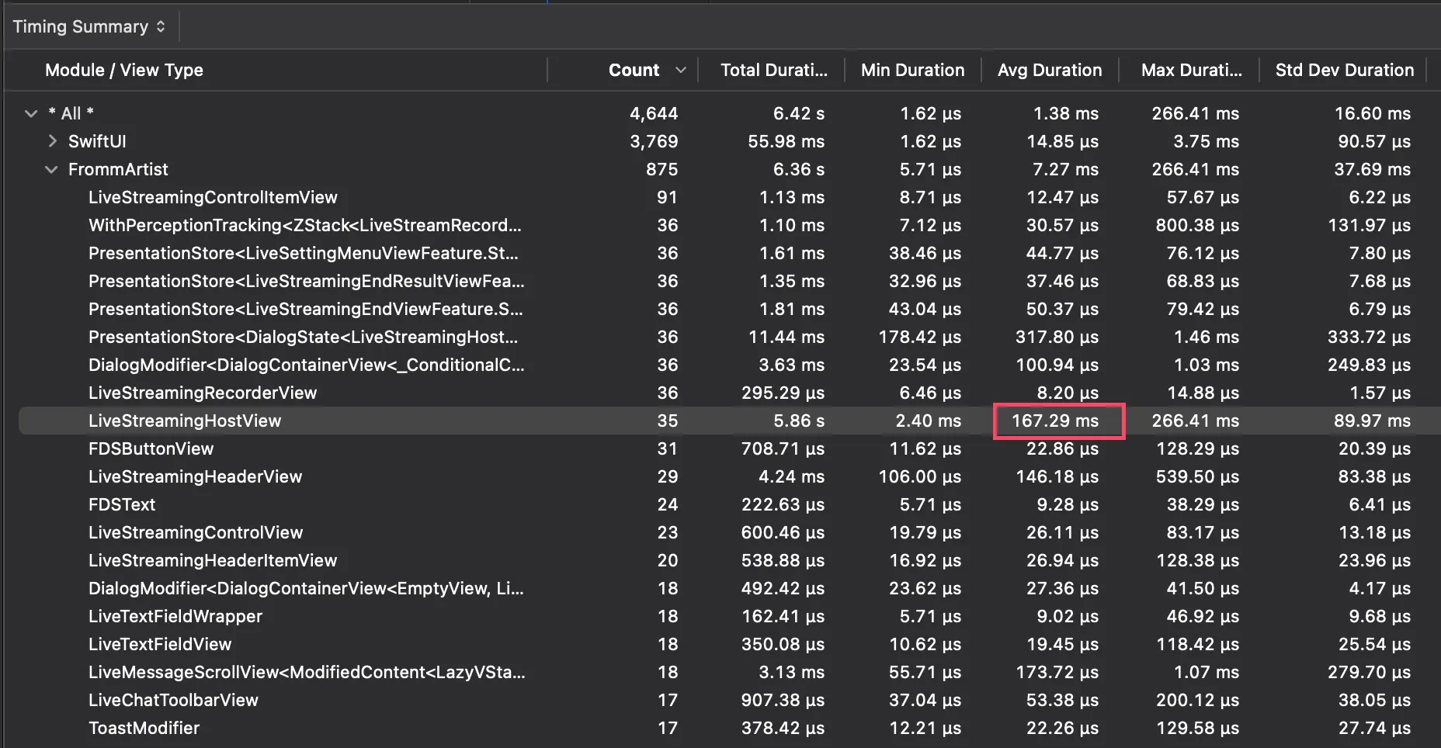1441x748 pixels.
Task: Click the 279.70 µs std dev cell
Action: tap(1370, 672)
